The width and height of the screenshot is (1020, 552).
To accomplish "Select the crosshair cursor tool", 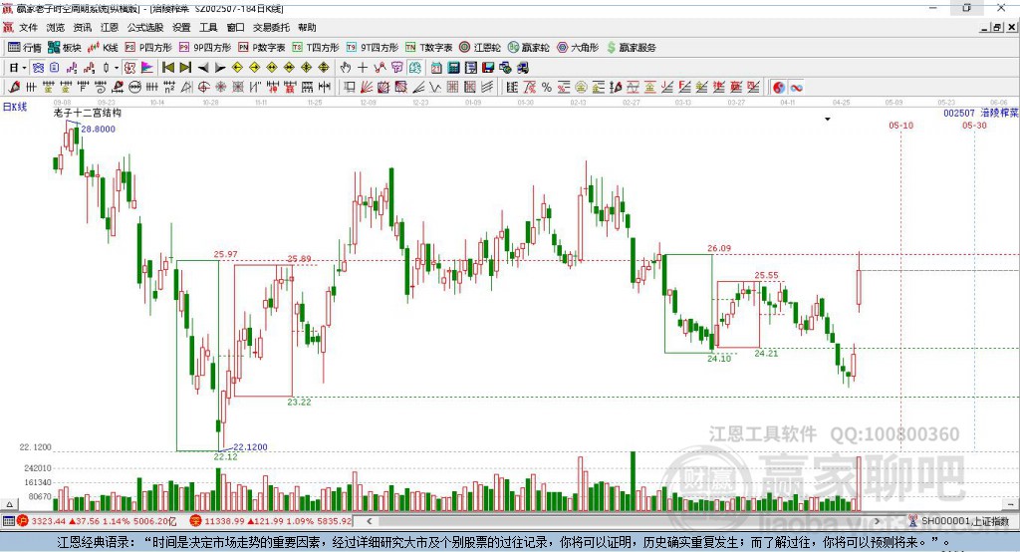I will point(363,68).
